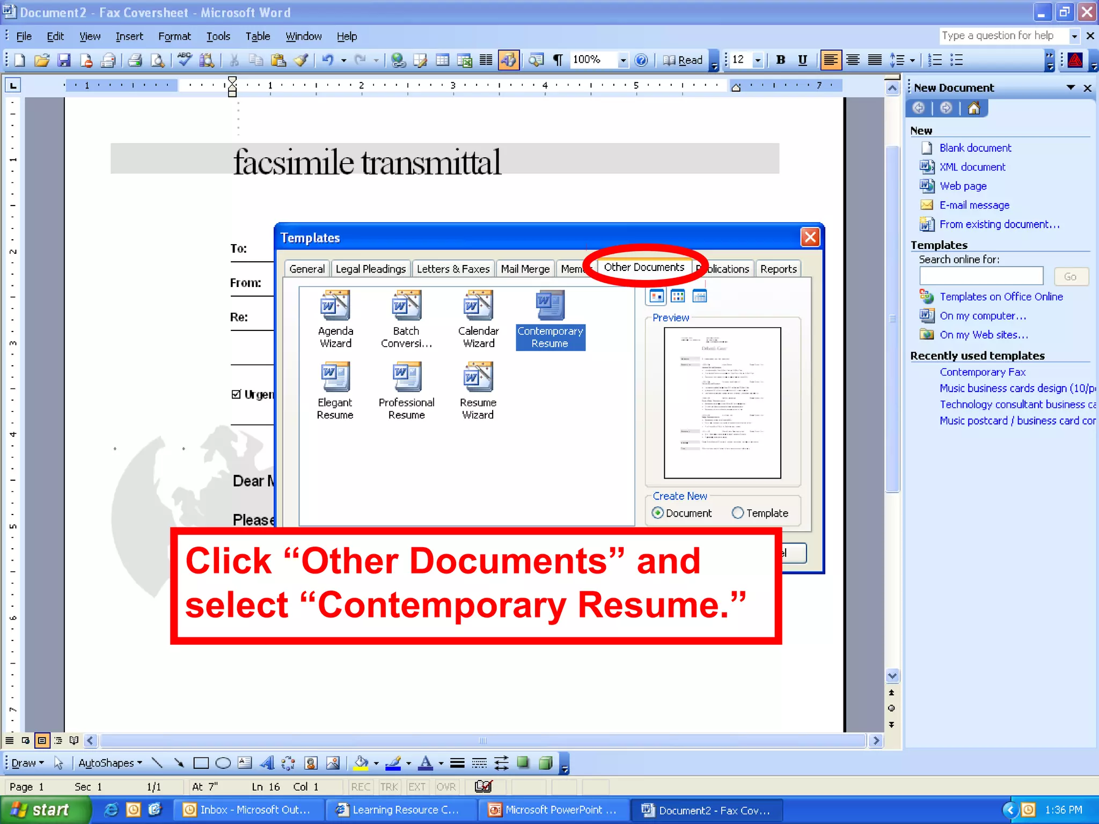Open the Draw menu dropdown

[x=27, y=763]
